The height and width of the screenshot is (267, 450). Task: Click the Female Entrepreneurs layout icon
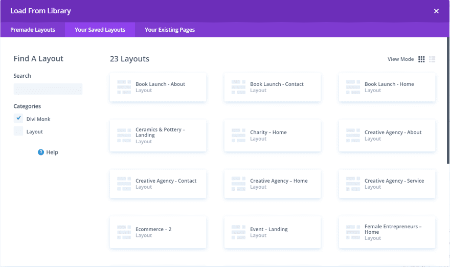tap(353, 232)
